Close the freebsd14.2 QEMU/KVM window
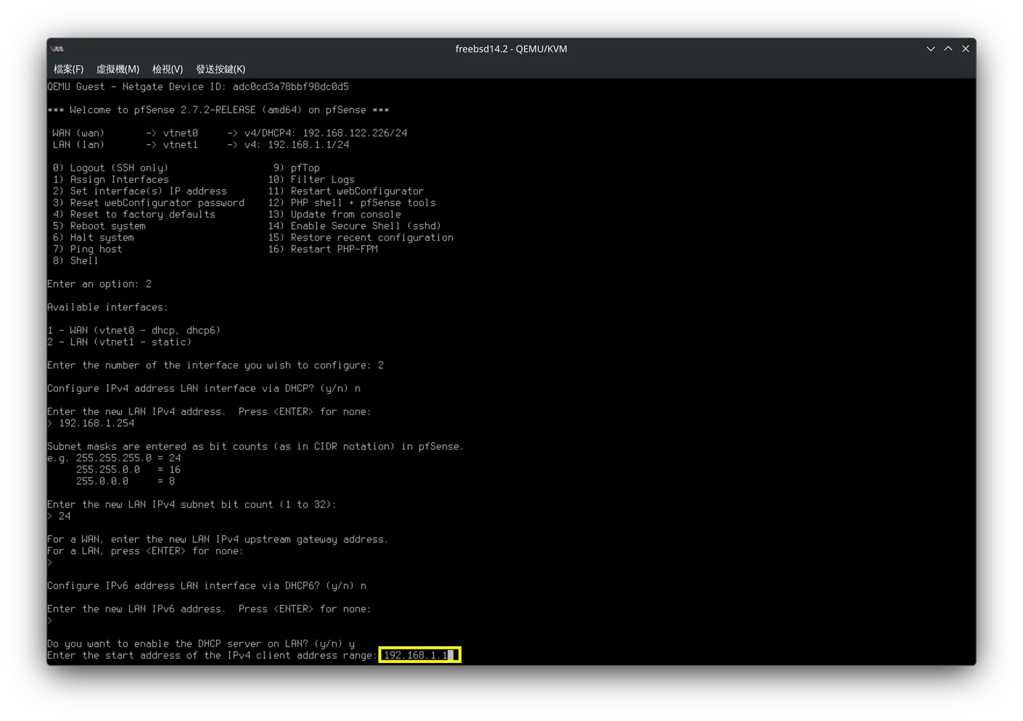The height and width of the screenshot is (721, 1023). pyautogui.click(x=965, y=49)
